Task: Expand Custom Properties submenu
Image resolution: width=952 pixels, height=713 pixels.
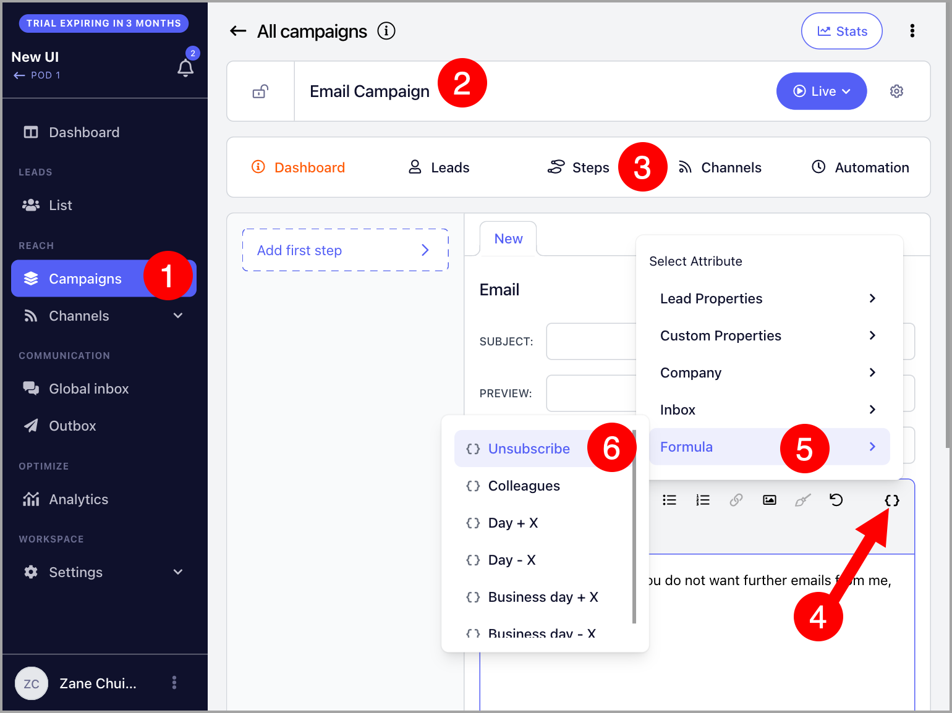Action: click(x=770, y=335)
